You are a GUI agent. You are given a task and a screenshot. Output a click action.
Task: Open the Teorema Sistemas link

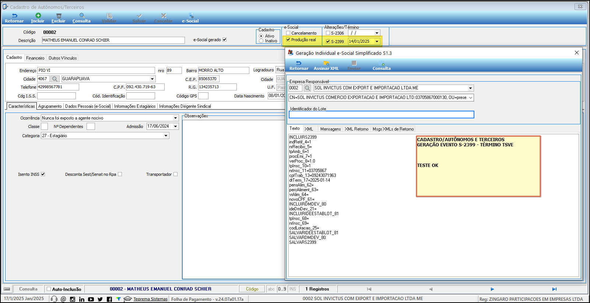tap(150, 299)
